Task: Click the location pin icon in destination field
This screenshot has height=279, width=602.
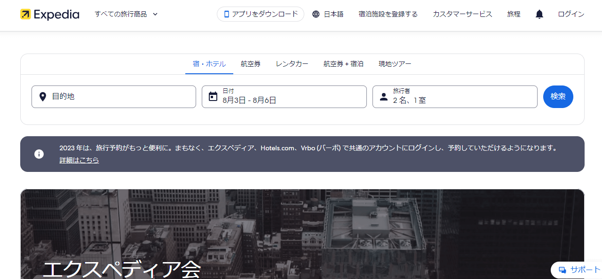Action: pos(43,97)
